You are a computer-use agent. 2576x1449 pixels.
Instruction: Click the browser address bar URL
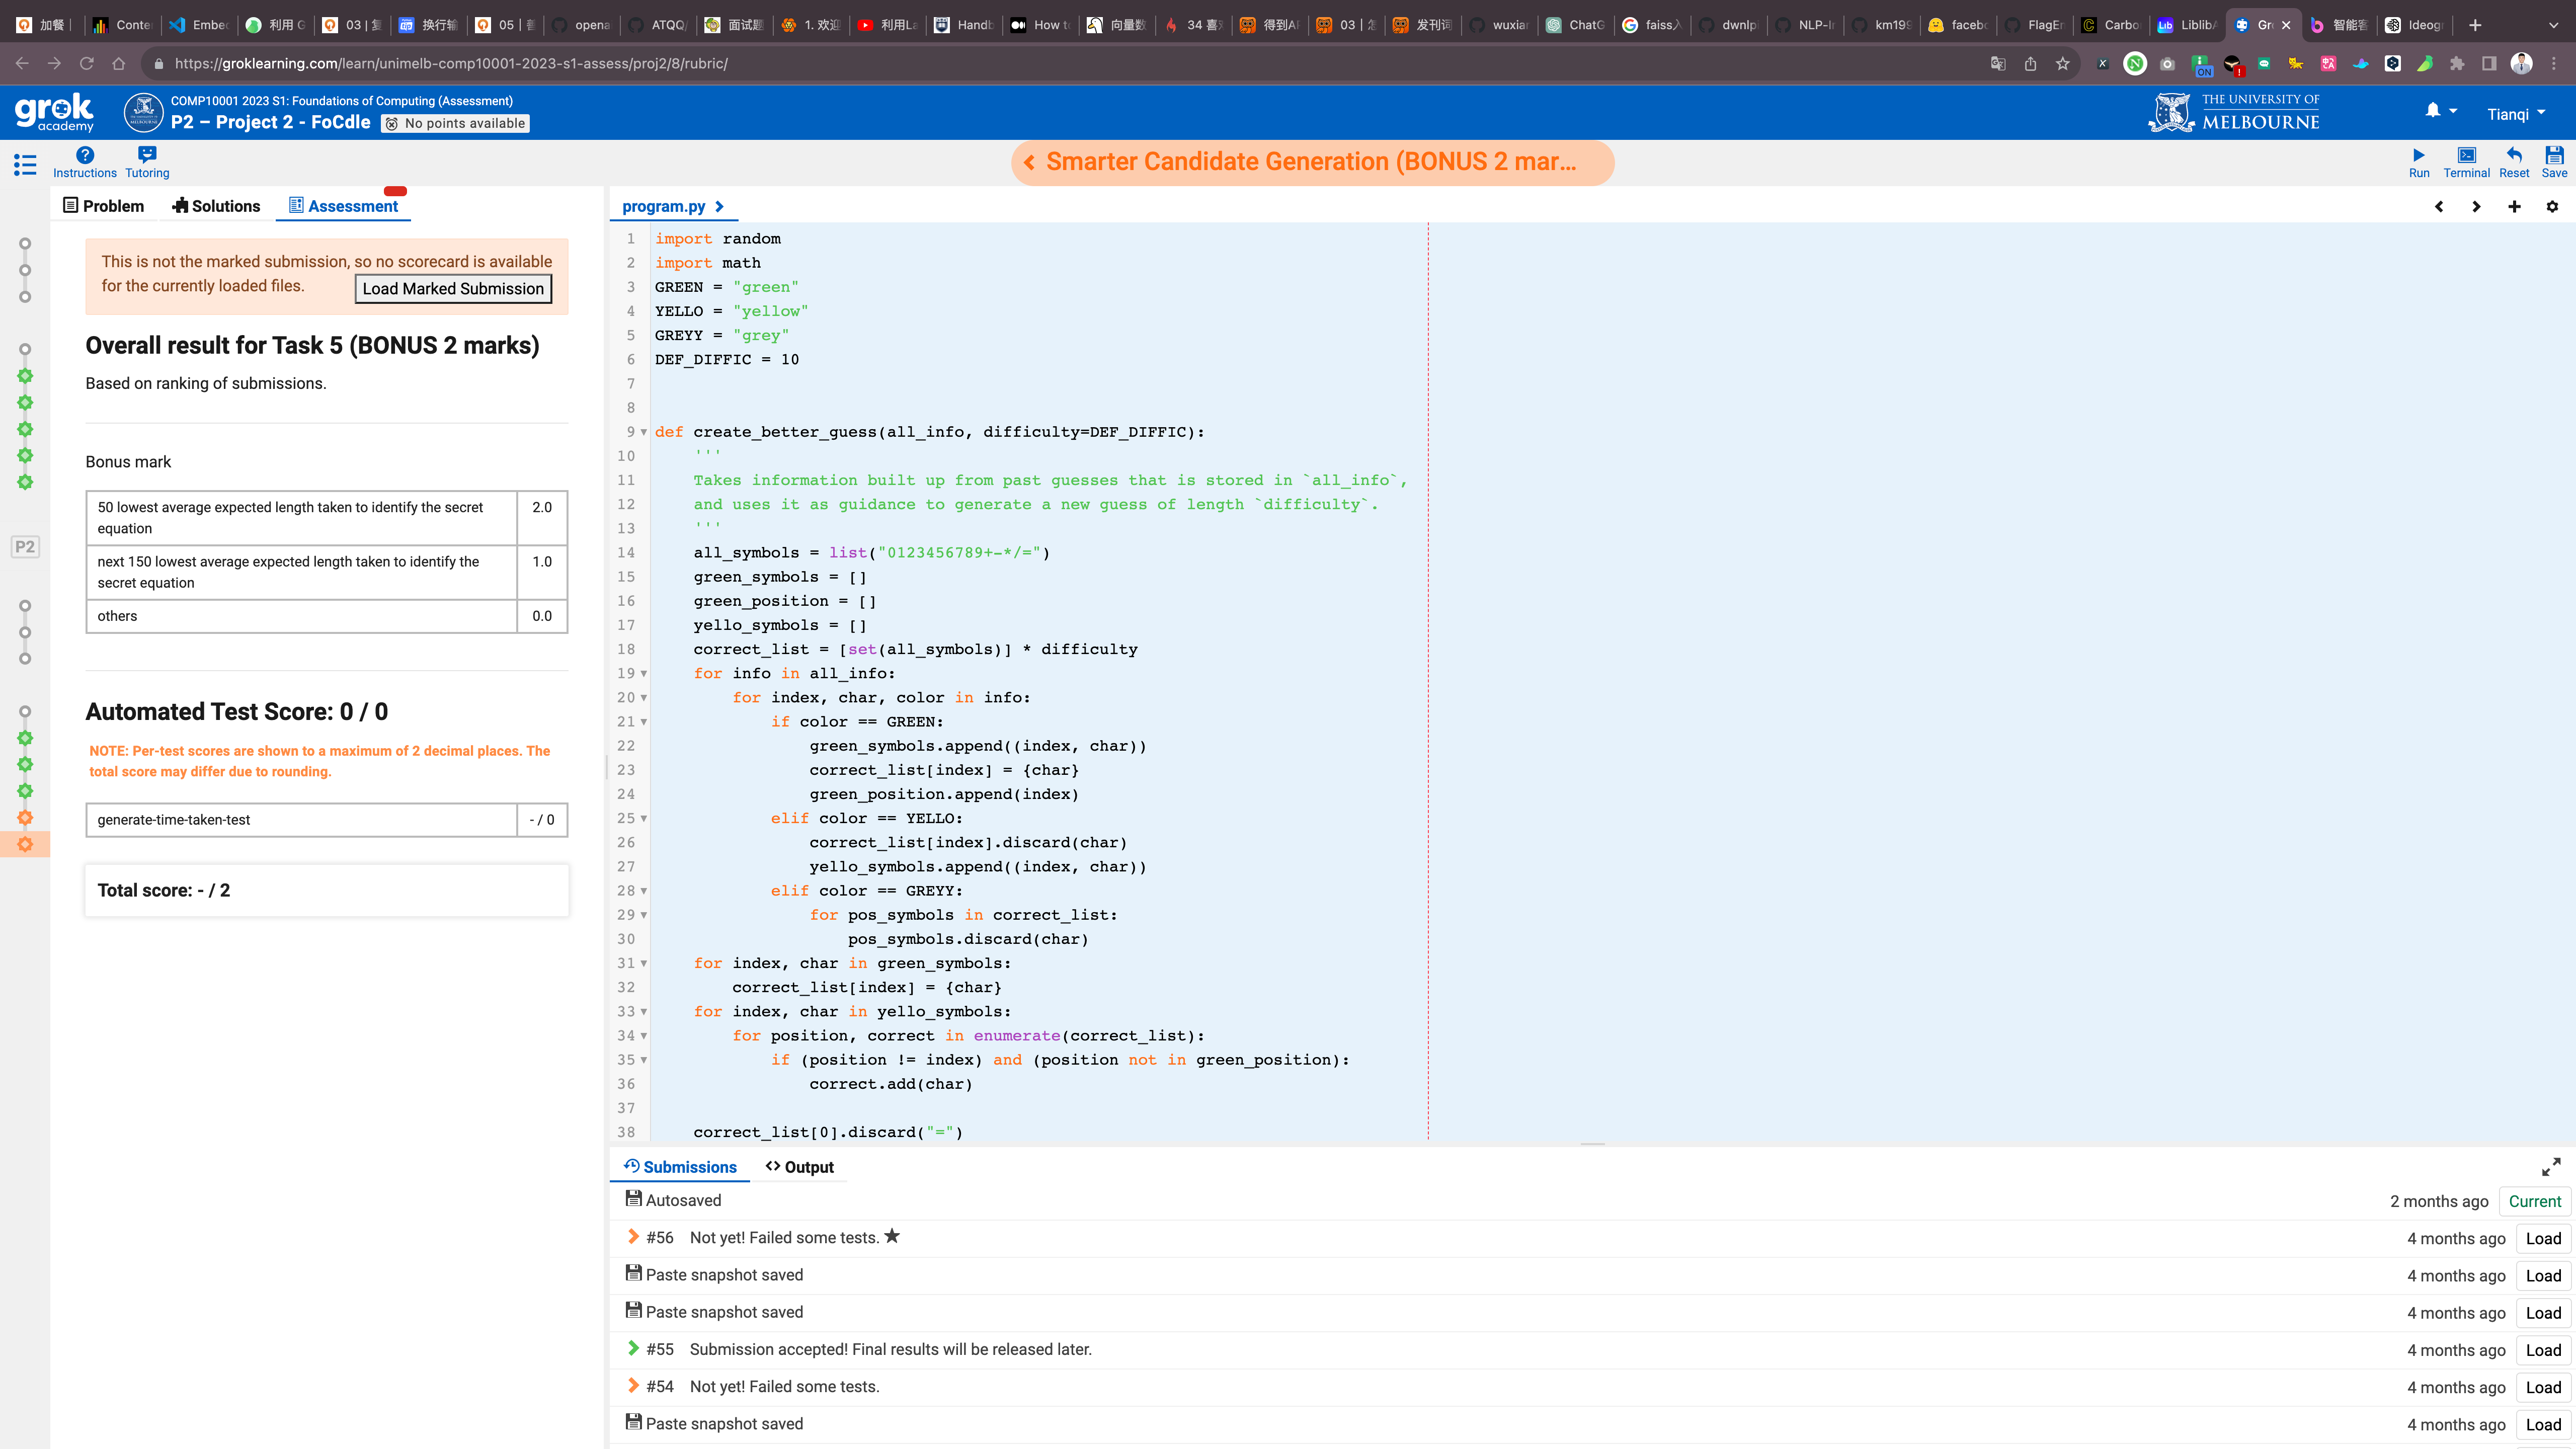[451, 64]
